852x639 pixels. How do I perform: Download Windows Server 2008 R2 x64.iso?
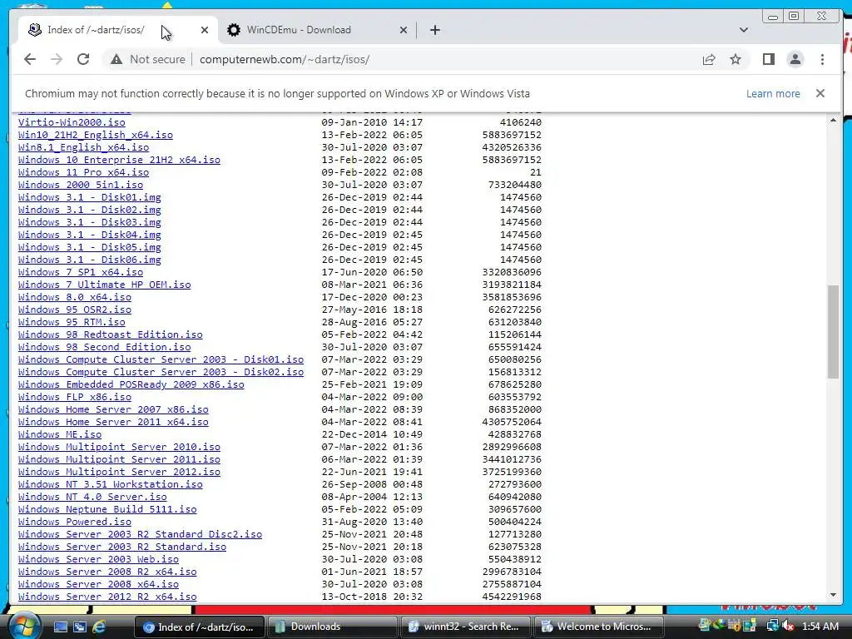[107, 572]
